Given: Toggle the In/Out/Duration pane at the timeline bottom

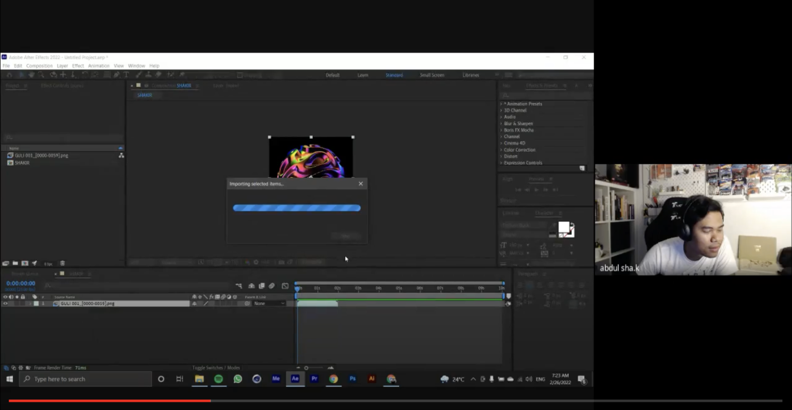Looking at the screenshot, I should click(x=21, y=368).
